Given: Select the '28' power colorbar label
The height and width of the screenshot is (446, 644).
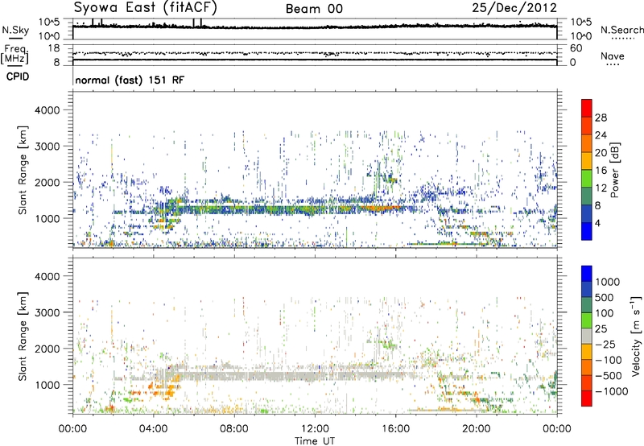Looking at the screenshot, I should point(601,118).
